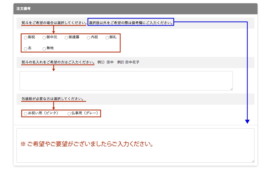This screenshot has width=270, height=172.
Task: Pick the 内祝 noshi option
Action: tap(88, 38)
